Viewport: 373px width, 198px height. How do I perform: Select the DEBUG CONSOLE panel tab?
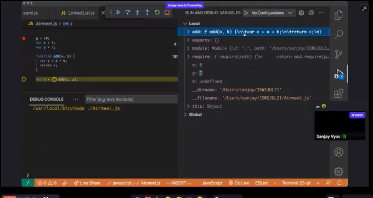47,100
